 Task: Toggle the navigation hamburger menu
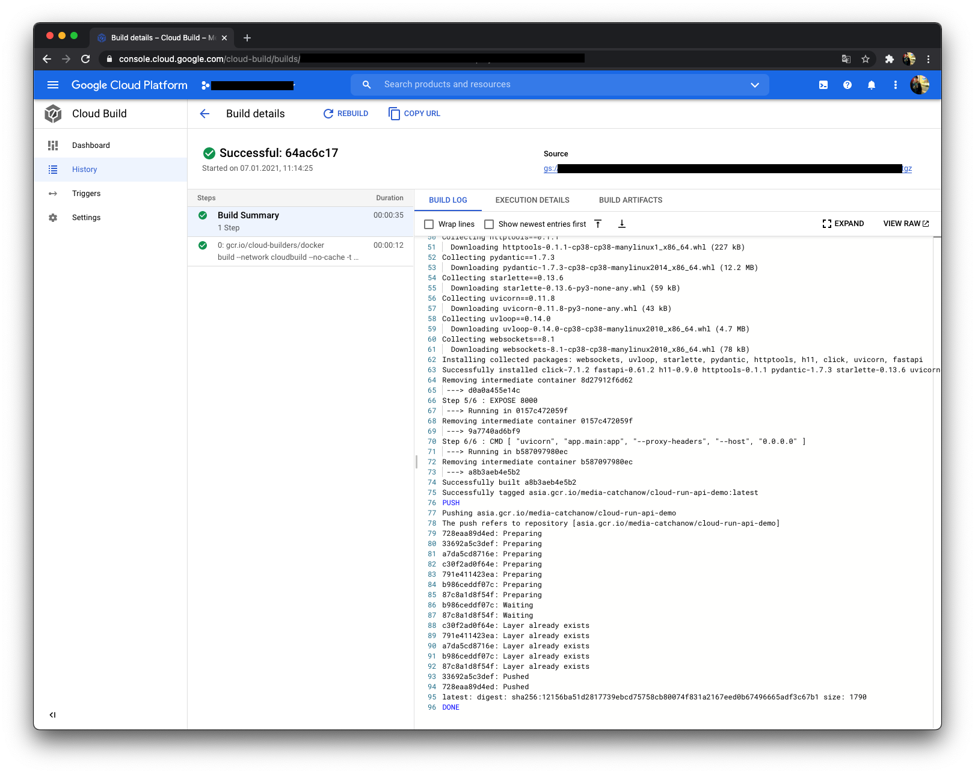click(53, 85)
